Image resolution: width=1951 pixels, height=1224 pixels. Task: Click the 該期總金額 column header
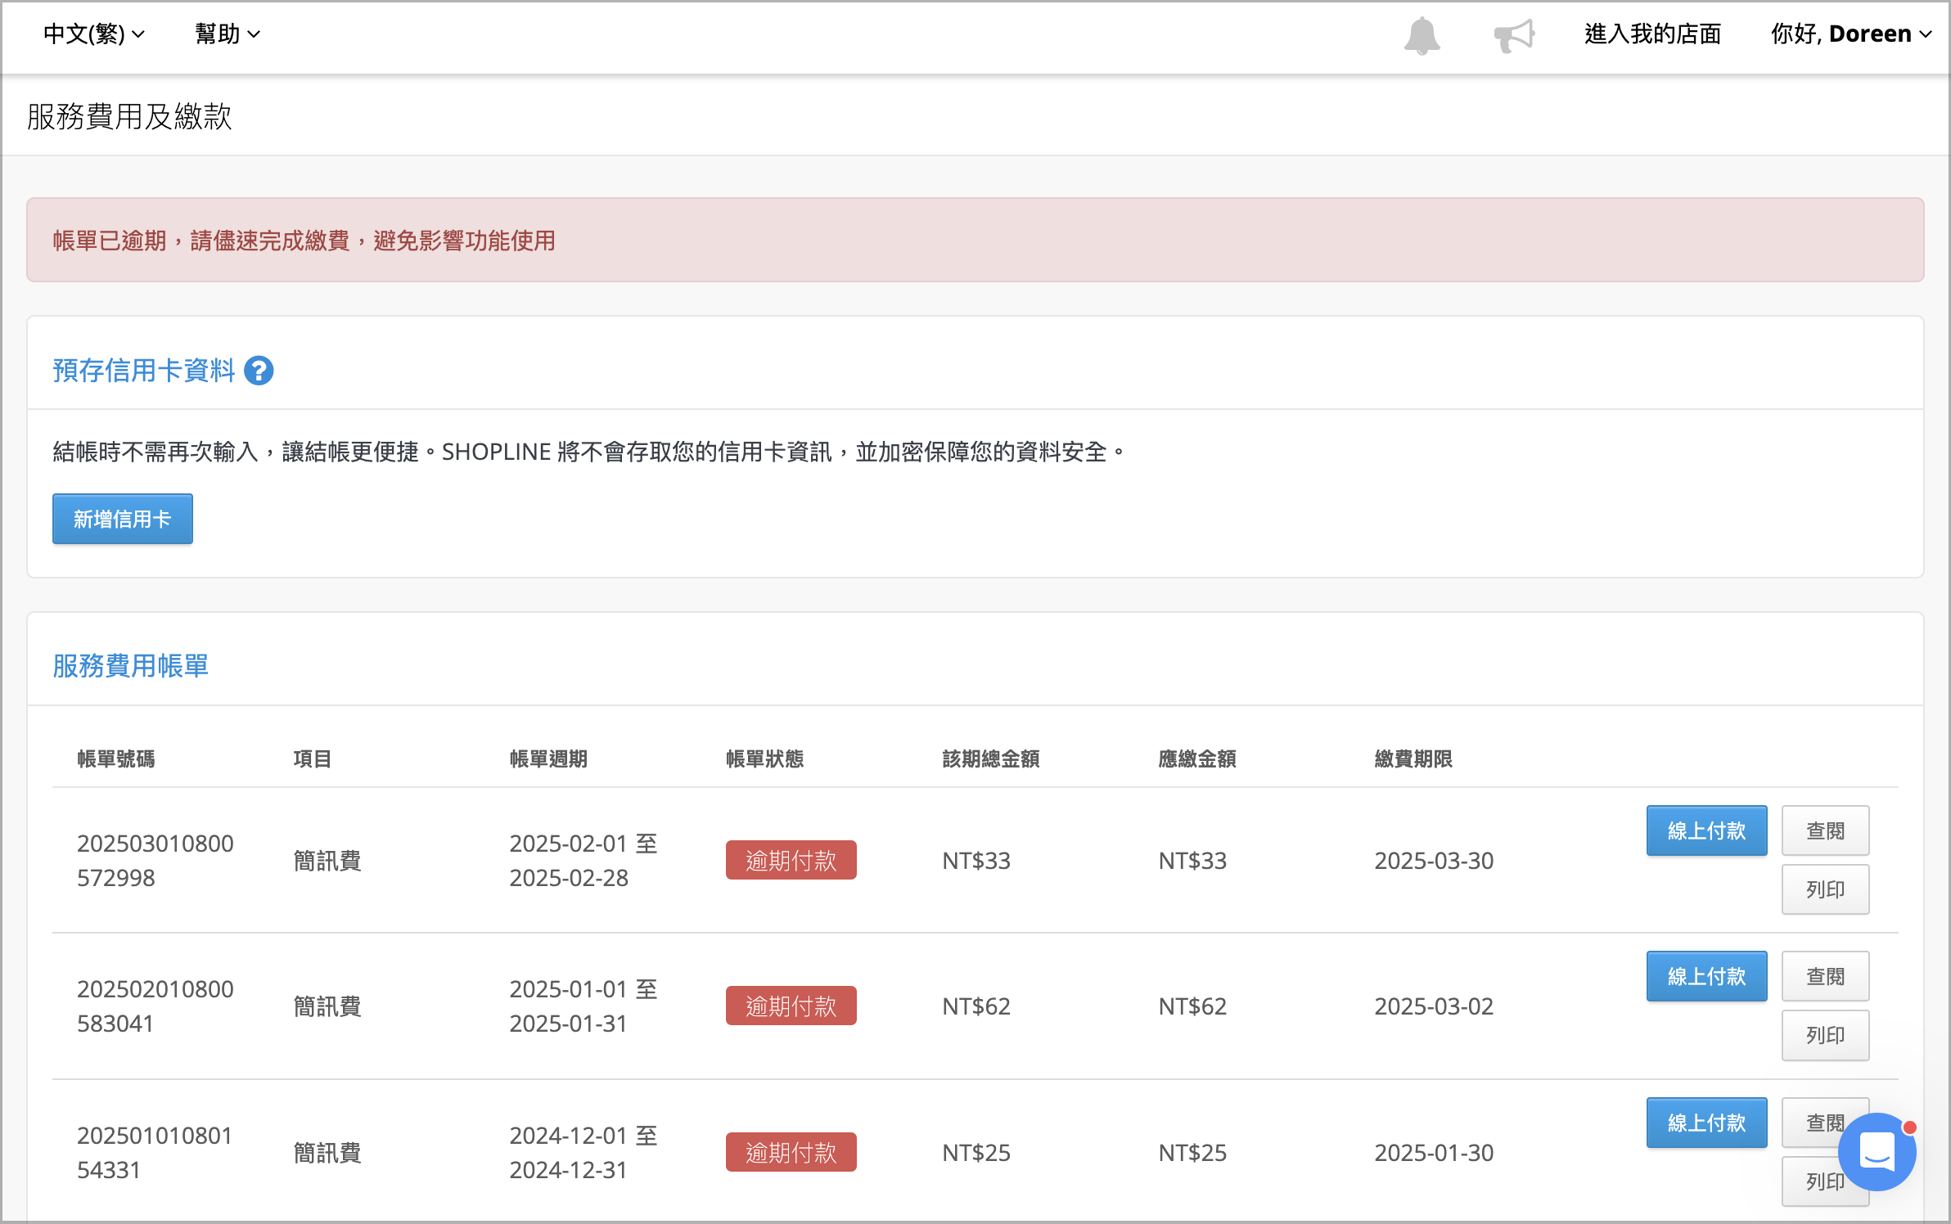(x=991, y=758)
